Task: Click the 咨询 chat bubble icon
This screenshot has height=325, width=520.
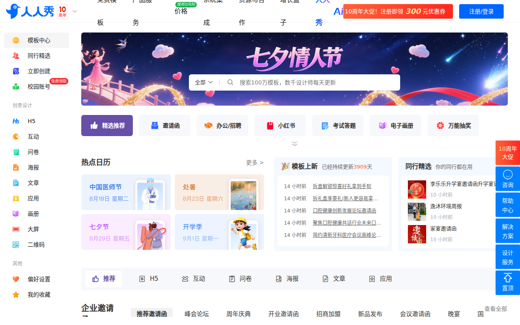Action: coord(507,175)
